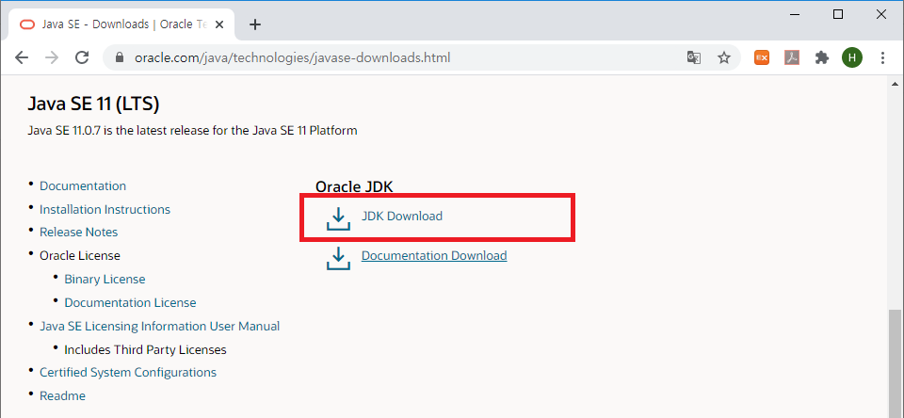Open a new tab with plus button
The image size is (904, 418).
click(255, 24)
